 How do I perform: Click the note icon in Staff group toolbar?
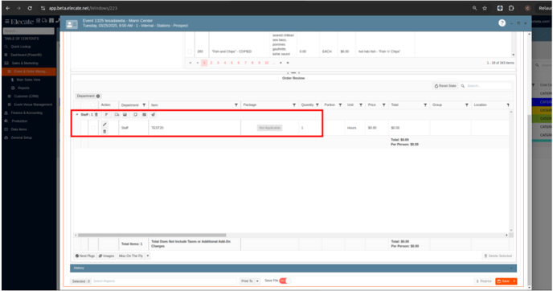coord(135,115)
